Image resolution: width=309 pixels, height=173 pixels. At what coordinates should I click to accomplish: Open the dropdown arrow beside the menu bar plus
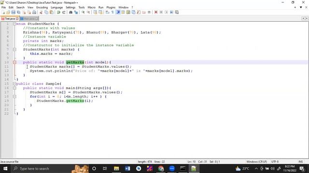tap(301, 7)
